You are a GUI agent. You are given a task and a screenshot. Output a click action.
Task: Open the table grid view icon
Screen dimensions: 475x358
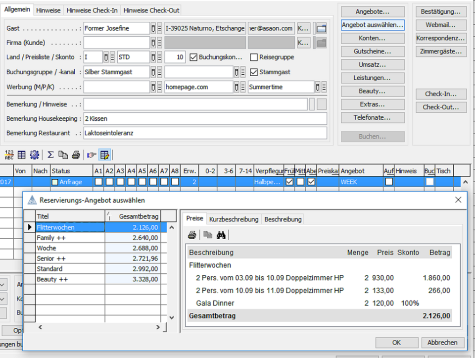[21, 154]
